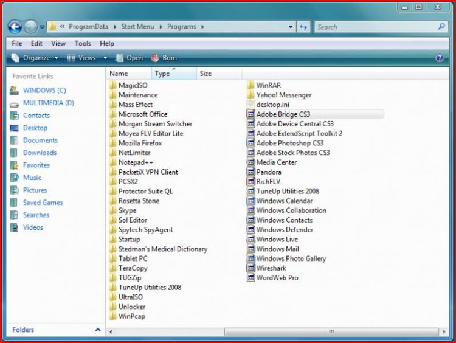Open the Saved Games favorite link

[x=43, y=203]
